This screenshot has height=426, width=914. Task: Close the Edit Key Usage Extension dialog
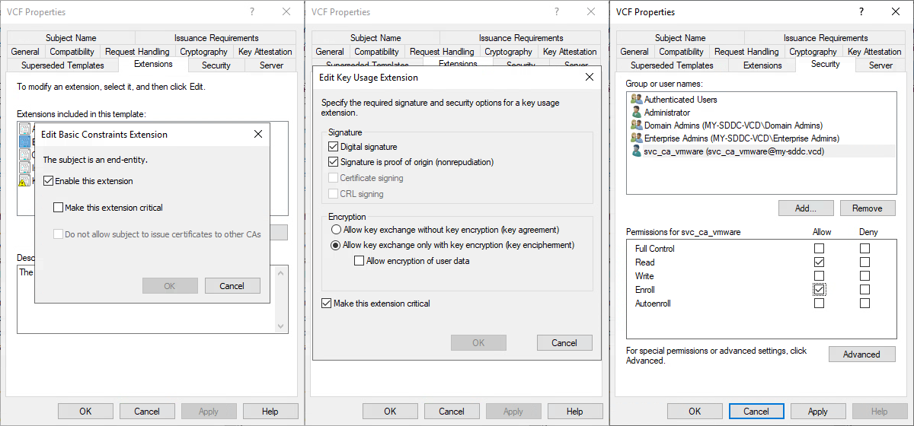(589, 78)
